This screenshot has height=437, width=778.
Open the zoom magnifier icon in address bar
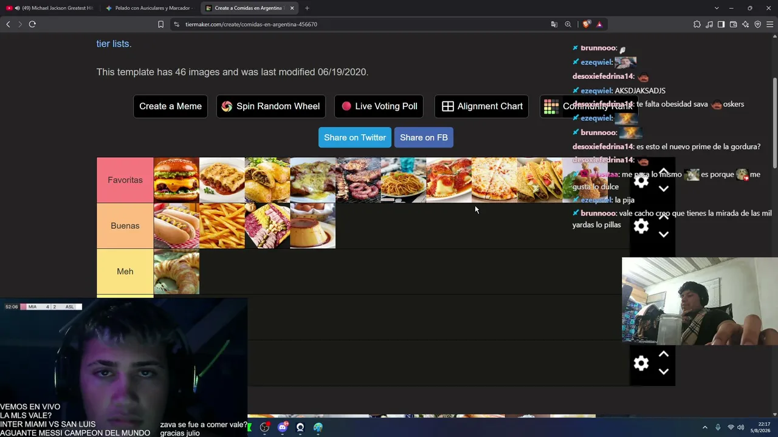(x=568, y=24)
